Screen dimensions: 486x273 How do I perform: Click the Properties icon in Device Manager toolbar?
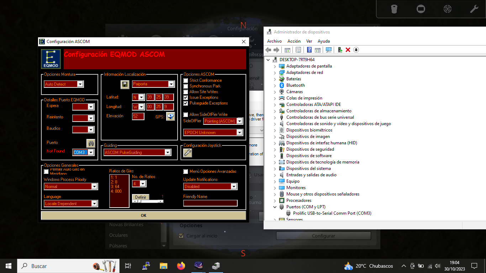[298, 50]
